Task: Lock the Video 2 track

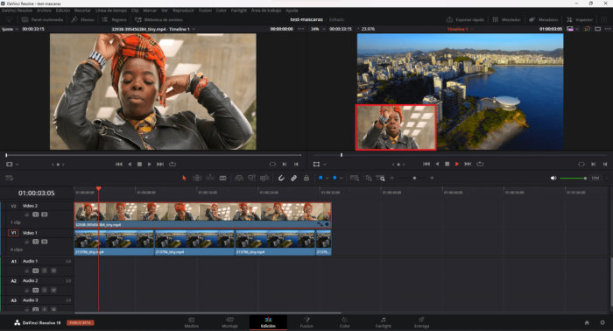Action: point(27,215)
